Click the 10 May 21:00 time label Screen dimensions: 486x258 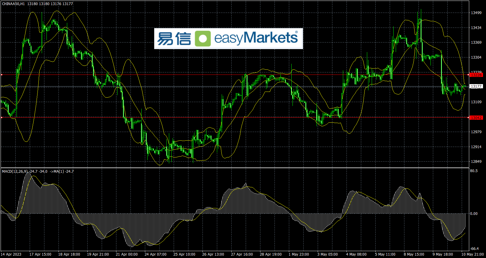473,254
